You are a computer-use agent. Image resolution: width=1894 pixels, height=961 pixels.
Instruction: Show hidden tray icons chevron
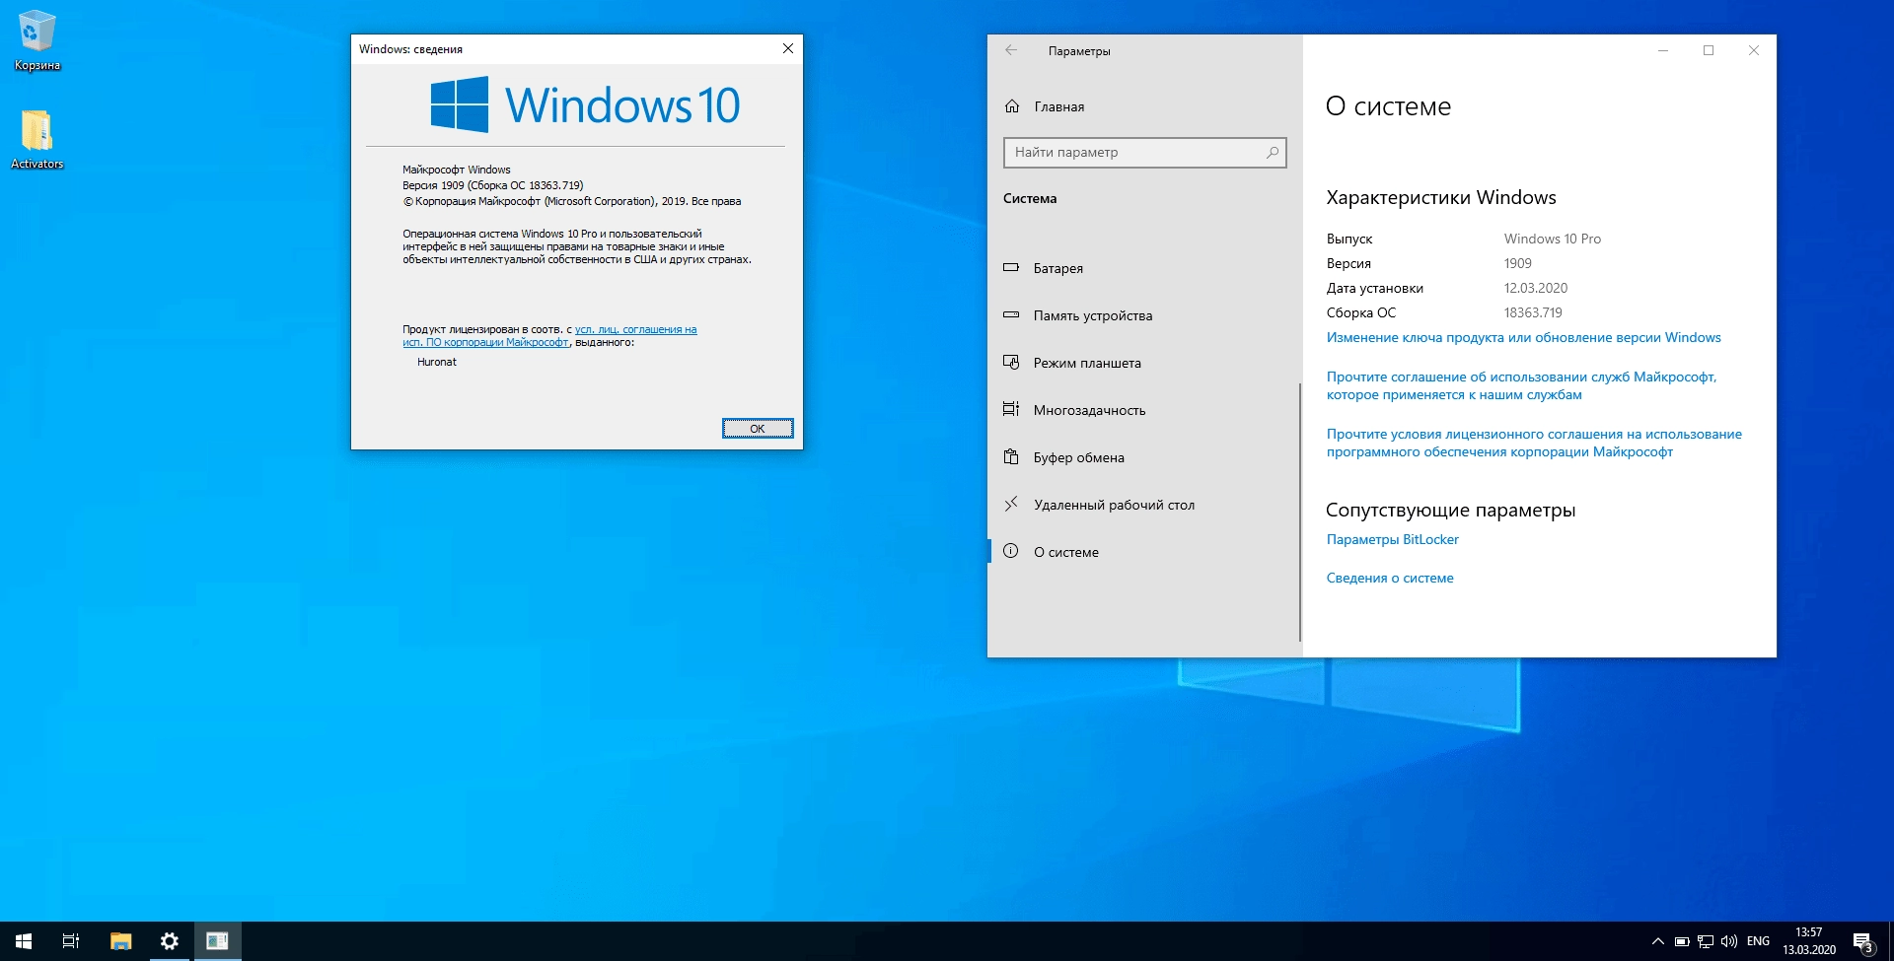pos(1658,941)
